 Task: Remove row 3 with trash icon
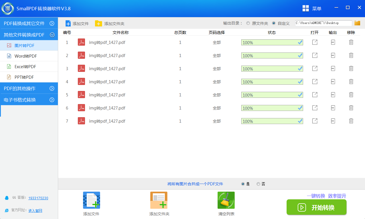click(x=351, y=68)
